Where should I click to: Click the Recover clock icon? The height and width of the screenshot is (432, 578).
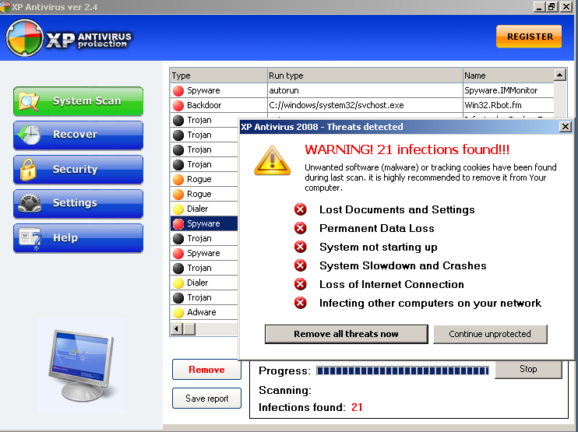(x=30, y=135)
